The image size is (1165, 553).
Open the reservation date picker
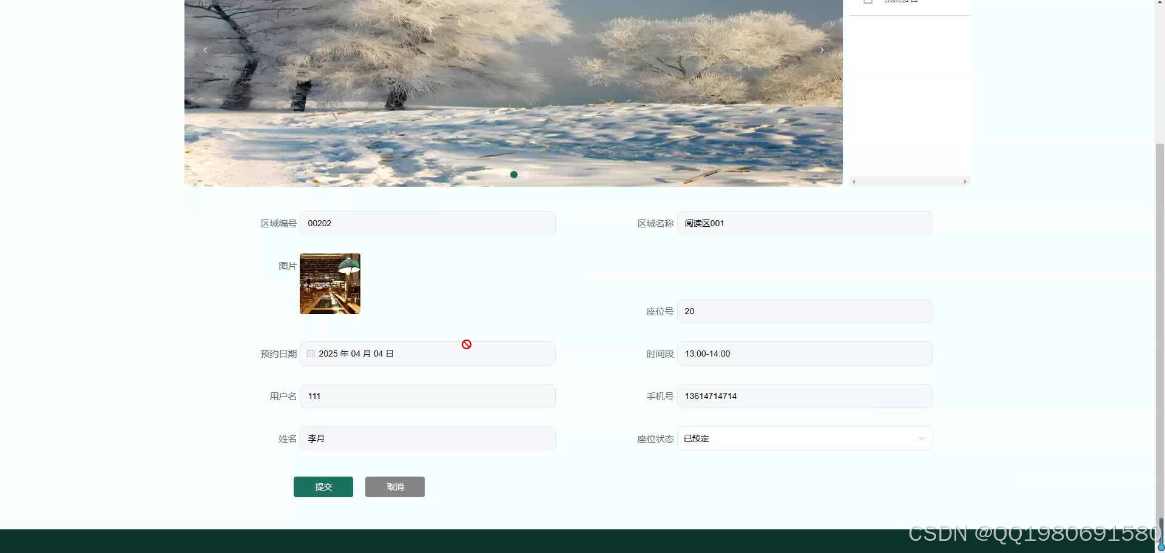(428, 354)
